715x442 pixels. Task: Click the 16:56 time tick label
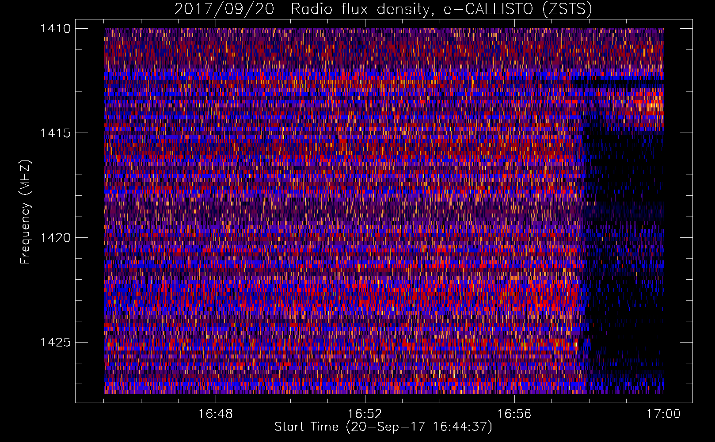pyautogui.click(x=514, y=414)
